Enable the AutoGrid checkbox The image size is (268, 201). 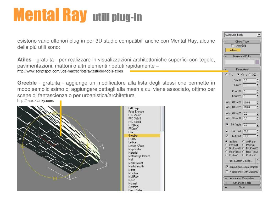pos(232,46)
